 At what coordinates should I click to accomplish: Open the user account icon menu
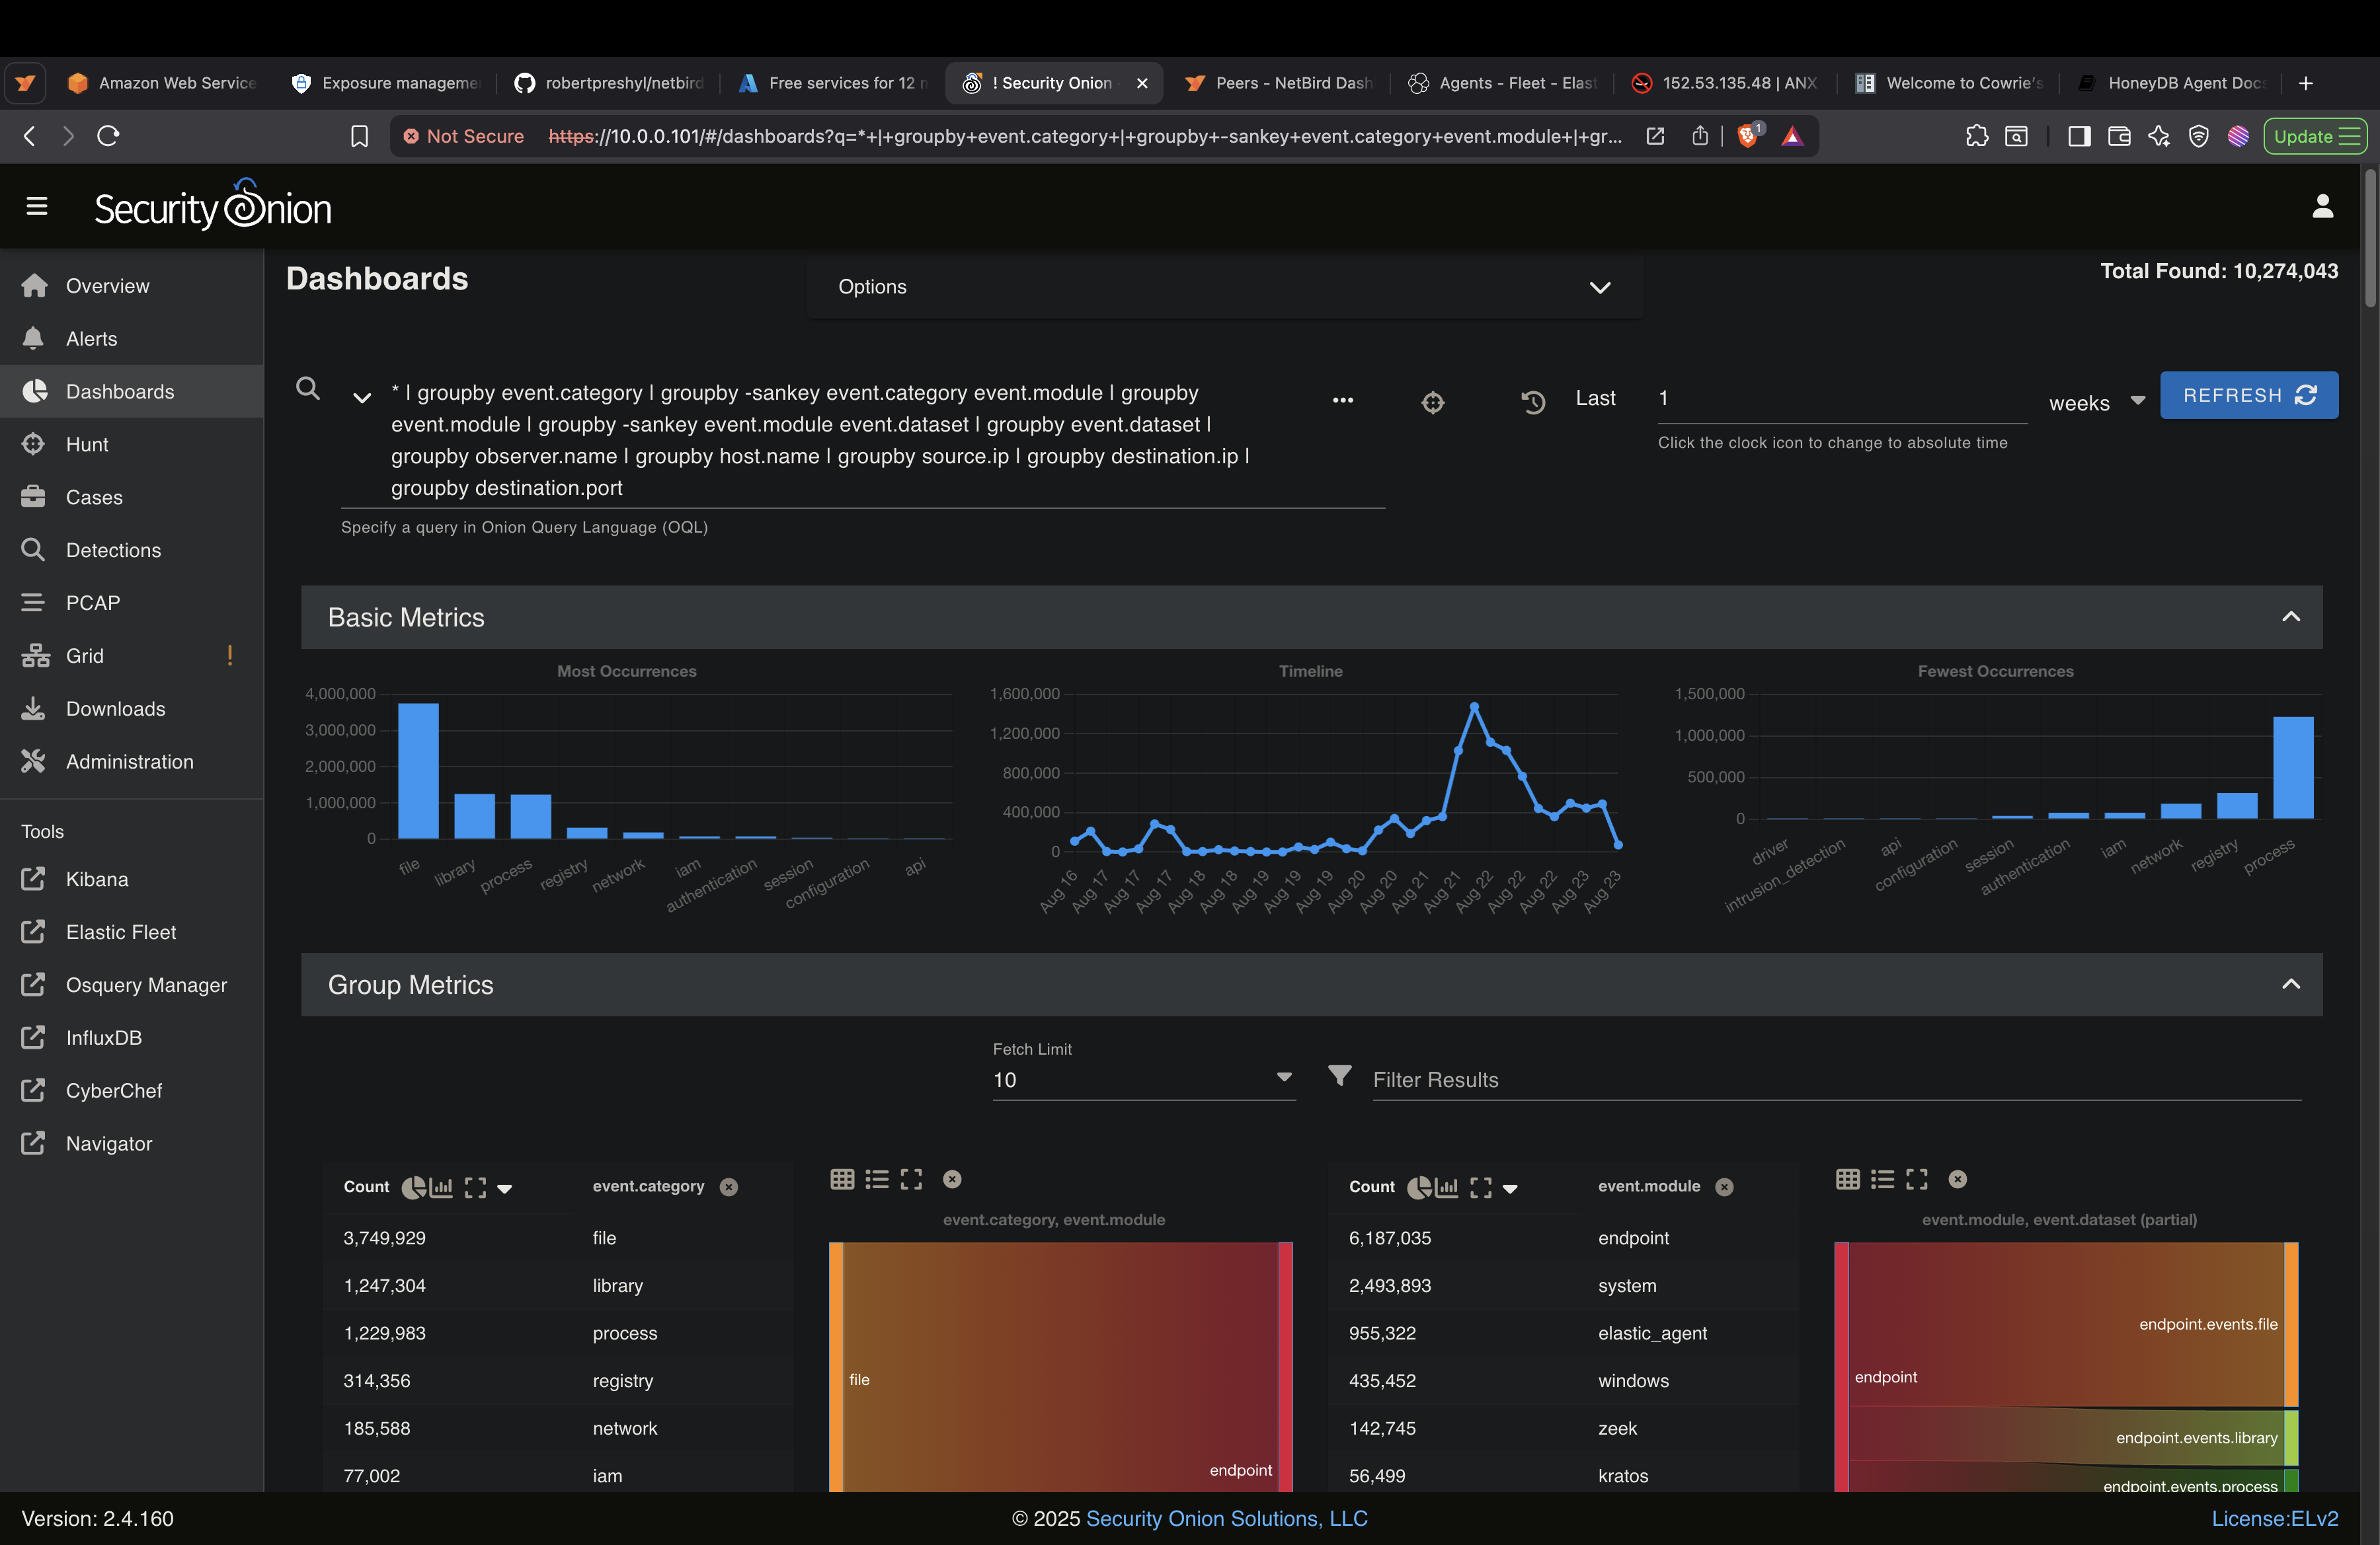[2322, 206]
